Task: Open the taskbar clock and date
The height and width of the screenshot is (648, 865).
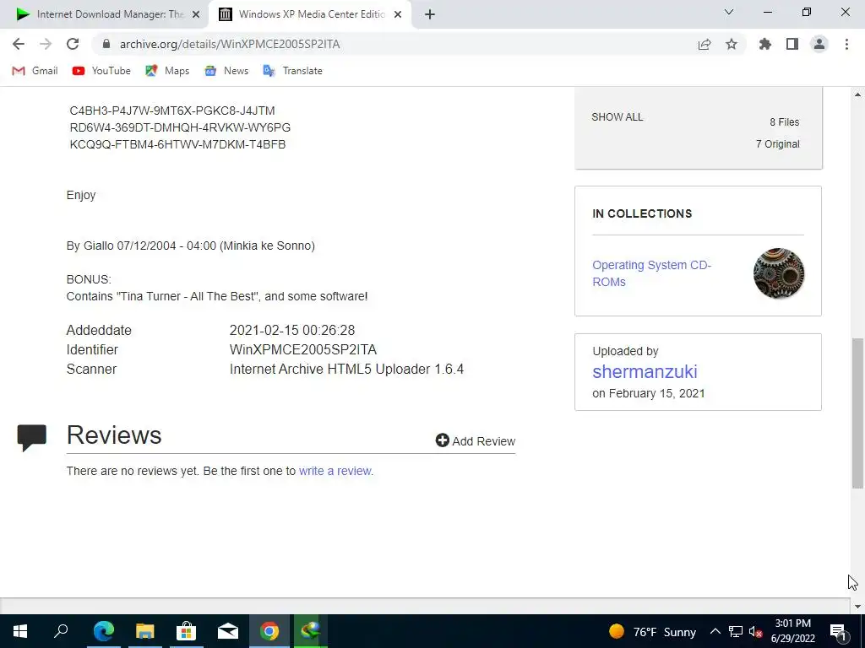Action: pyautogui.click(x=792, y=631)
